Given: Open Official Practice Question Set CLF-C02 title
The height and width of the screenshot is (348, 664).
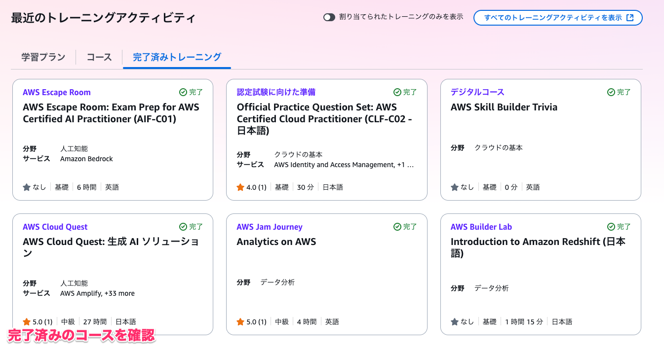Looking at the screenshot, I should tap(324, 119).
